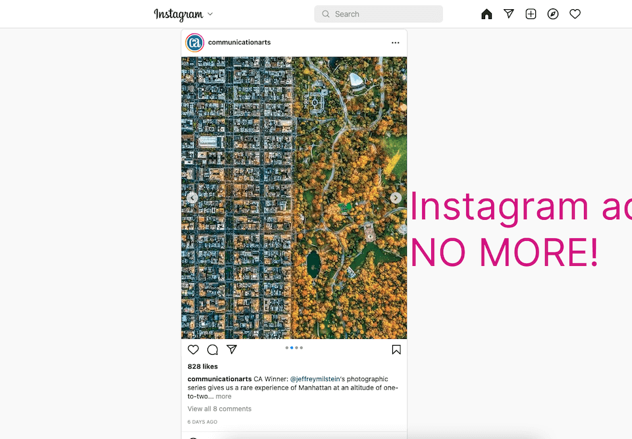Click the communicationarts avatar picture

[x=195, y=43]
